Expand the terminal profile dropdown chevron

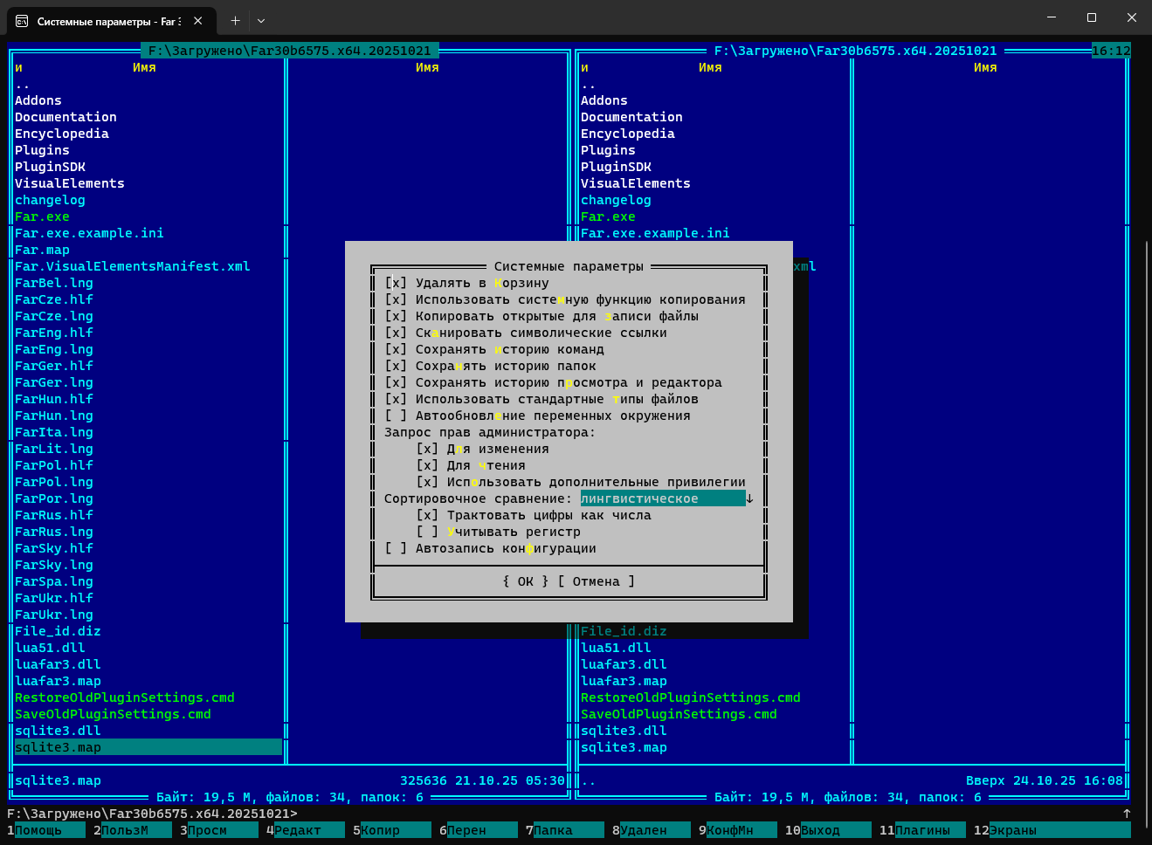pos(261,21)
